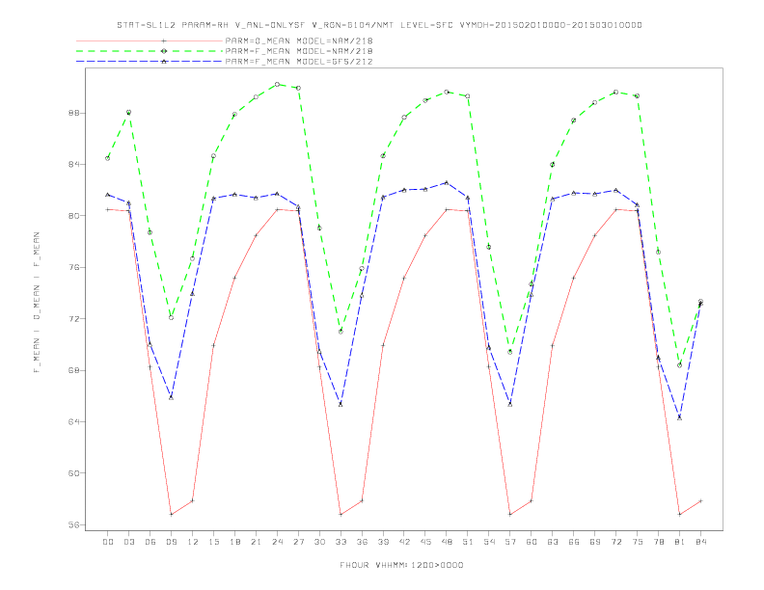This screenshot has height=590, width=764.
Task: Click x-axis forecast hour label 69
Action: point(595,542)
